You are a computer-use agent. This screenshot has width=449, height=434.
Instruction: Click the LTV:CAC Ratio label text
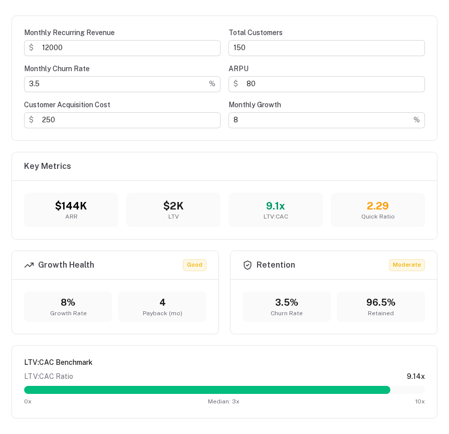click(49, 376)
